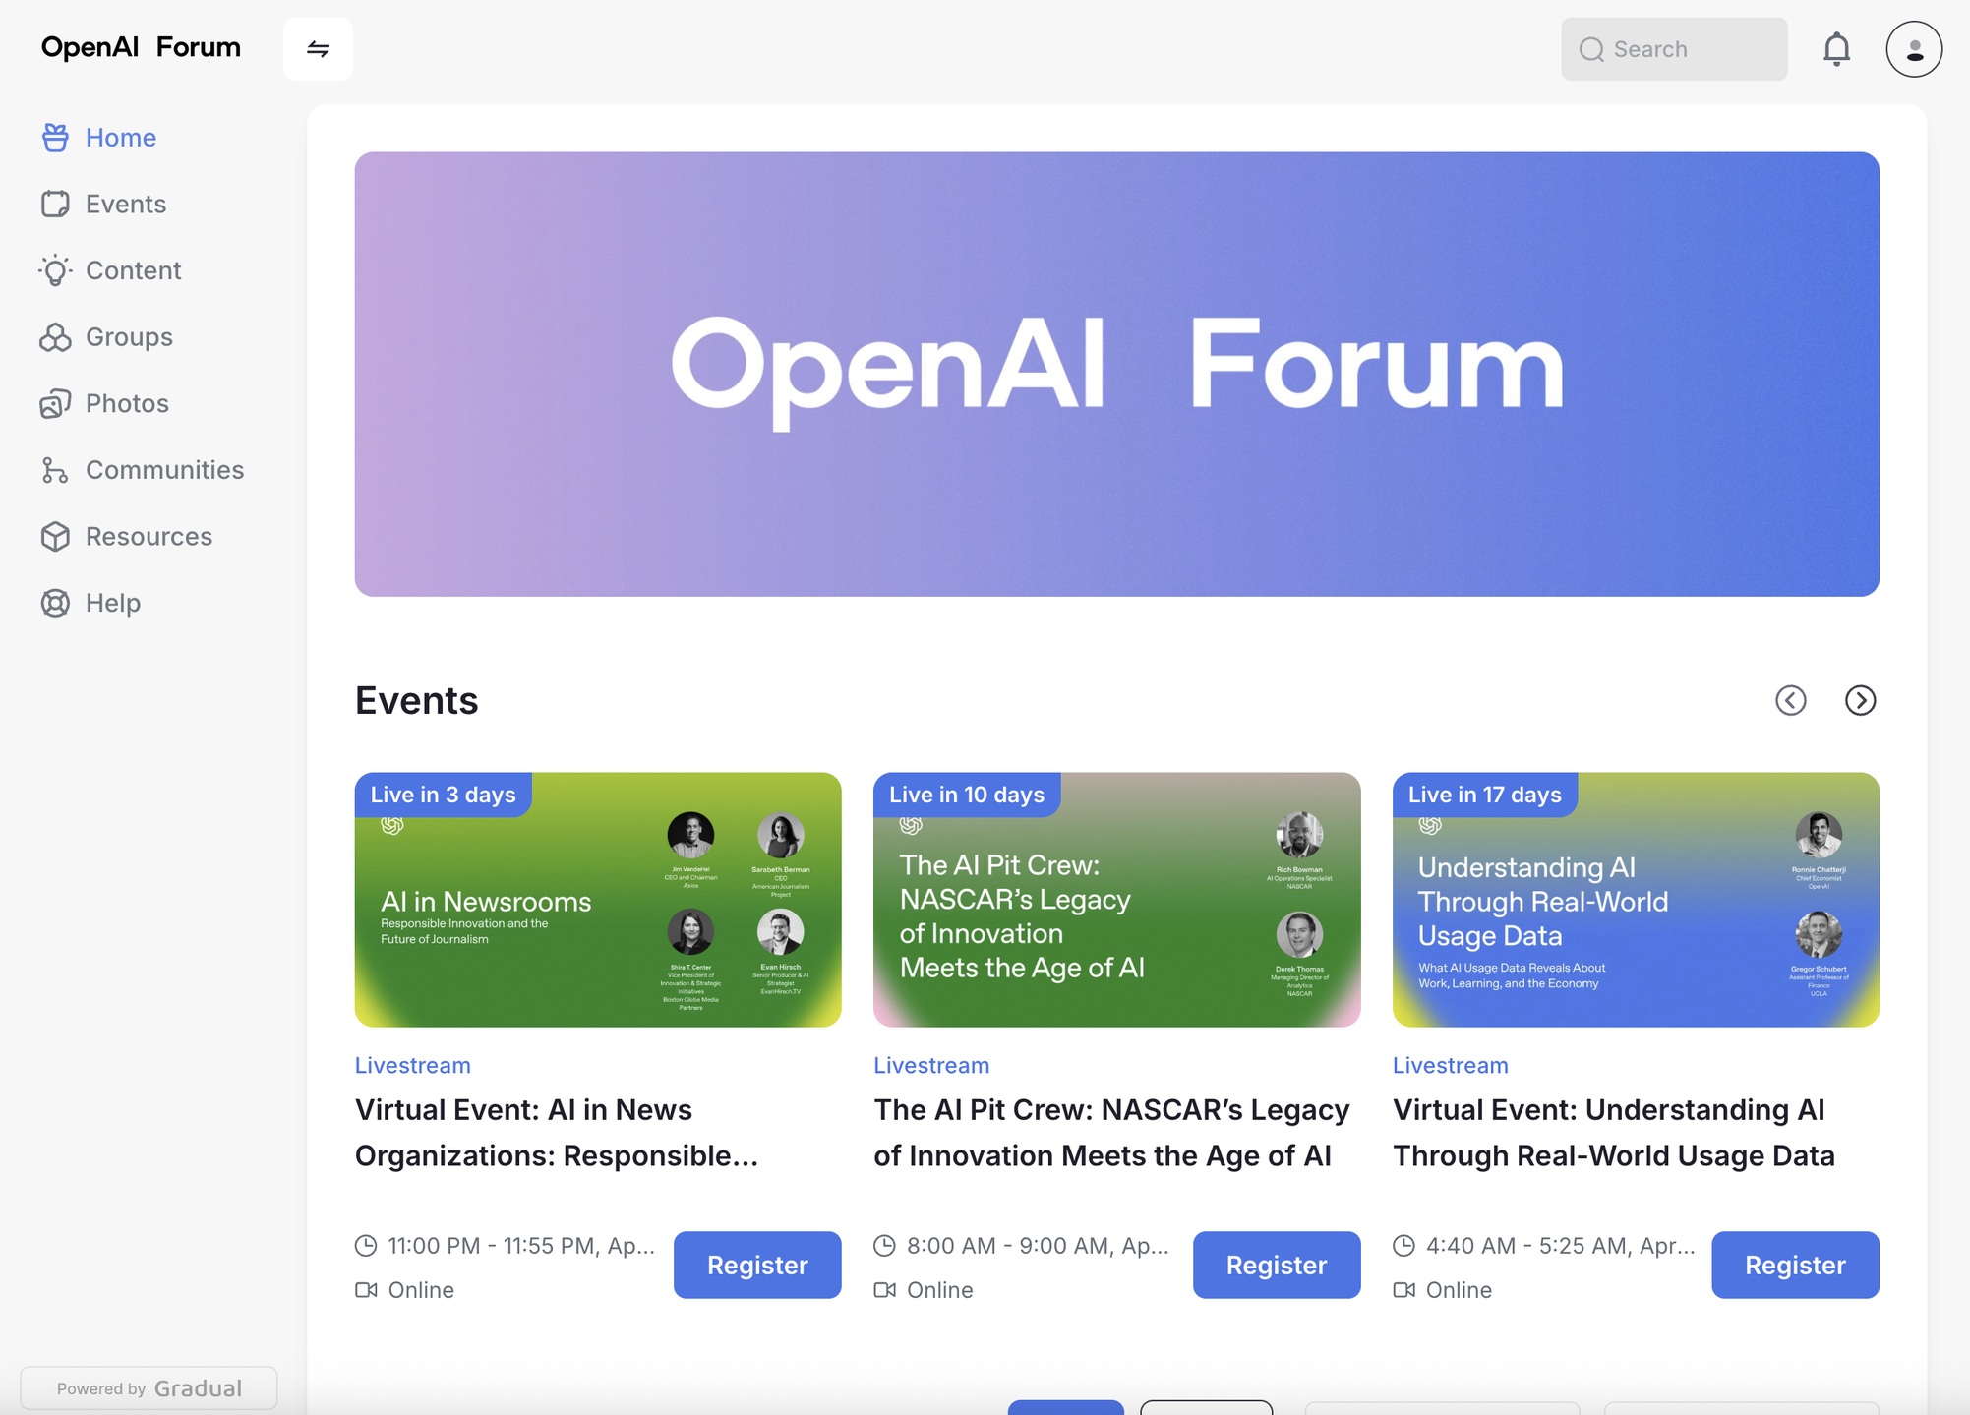Image resolution: width=1970 pixels, height=1415 pixels.
Task: Click the Home sidebar icon
Action: coord(55,138)
